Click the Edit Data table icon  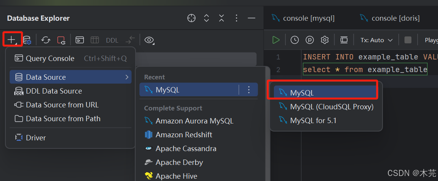[95, 40]
